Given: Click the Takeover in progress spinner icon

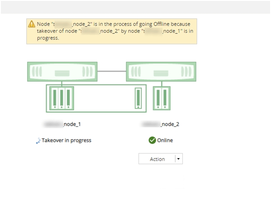Looking at the screenshot, I should coord(38,141).
